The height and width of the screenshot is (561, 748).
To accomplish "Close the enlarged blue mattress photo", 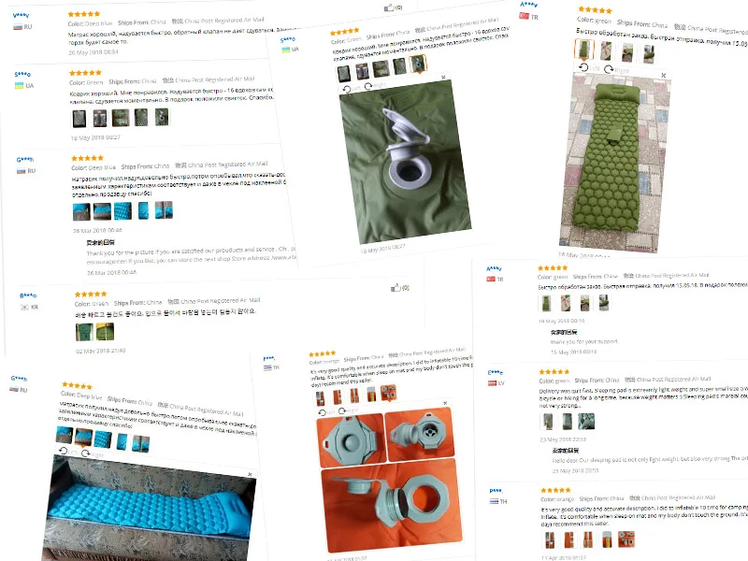I will tap(250, 475).
